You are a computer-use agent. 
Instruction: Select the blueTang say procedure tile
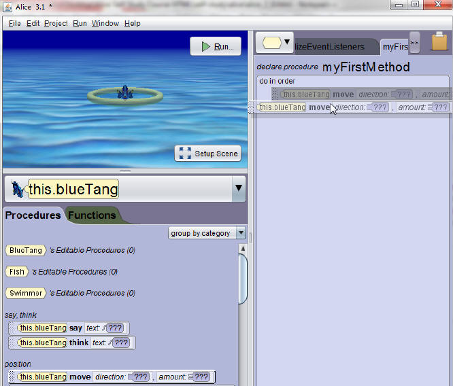pyautogui.click(x=69, y=328)
